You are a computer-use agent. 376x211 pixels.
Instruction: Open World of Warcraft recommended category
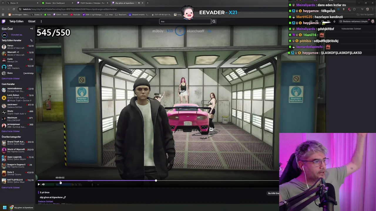pos(18,151)
